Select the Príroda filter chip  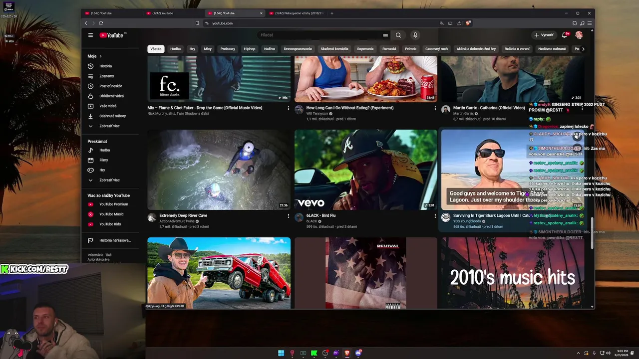pyautogui.click(x=410, y=49)
